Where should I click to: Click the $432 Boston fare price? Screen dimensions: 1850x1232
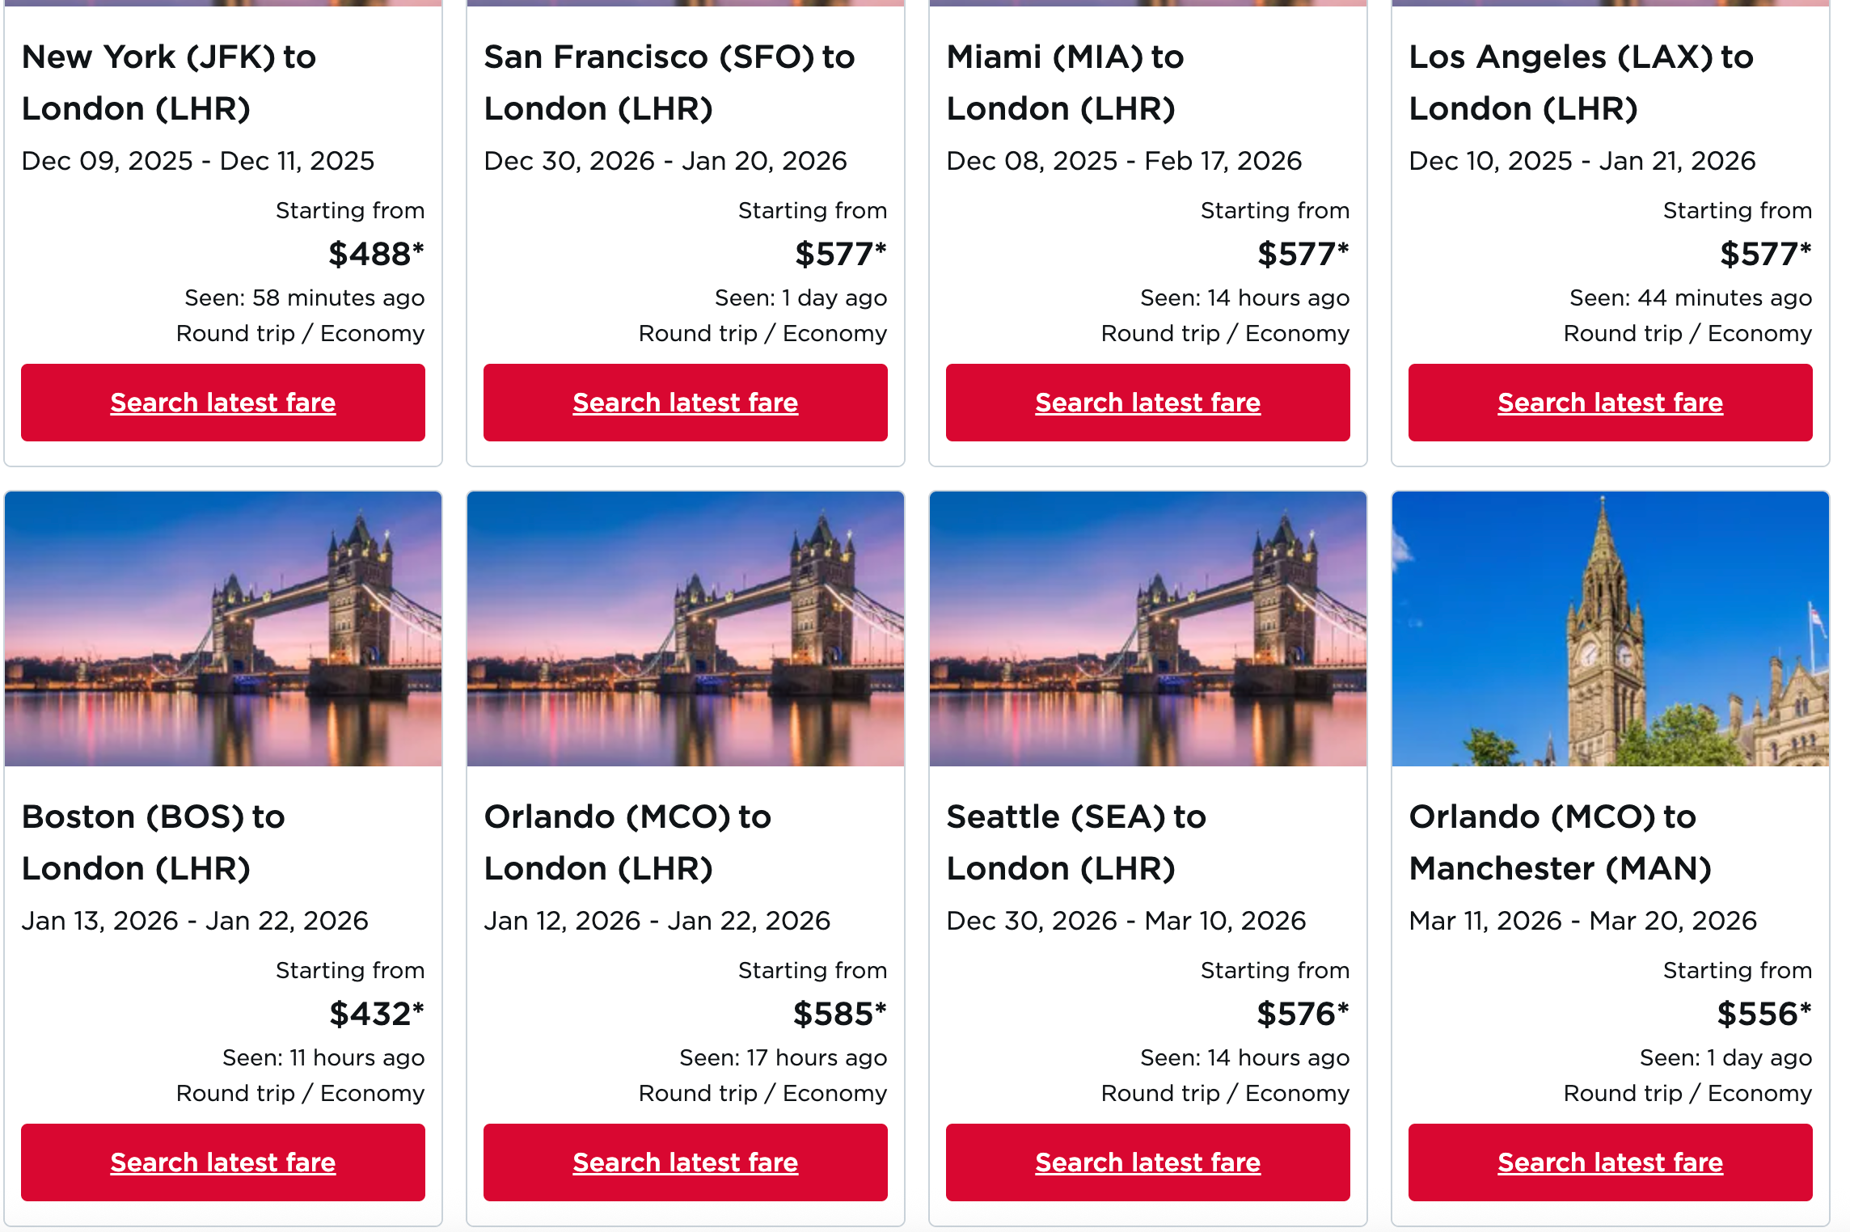click(376, 1012)
